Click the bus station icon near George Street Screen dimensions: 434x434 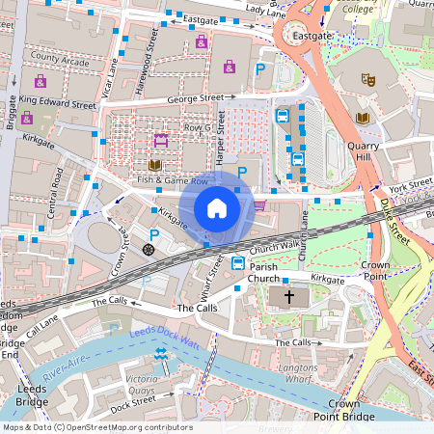click(283, 116)
